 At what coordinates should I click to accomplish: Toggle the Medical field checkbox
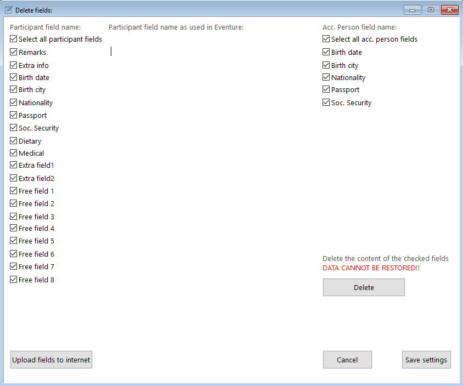point(14,153)
